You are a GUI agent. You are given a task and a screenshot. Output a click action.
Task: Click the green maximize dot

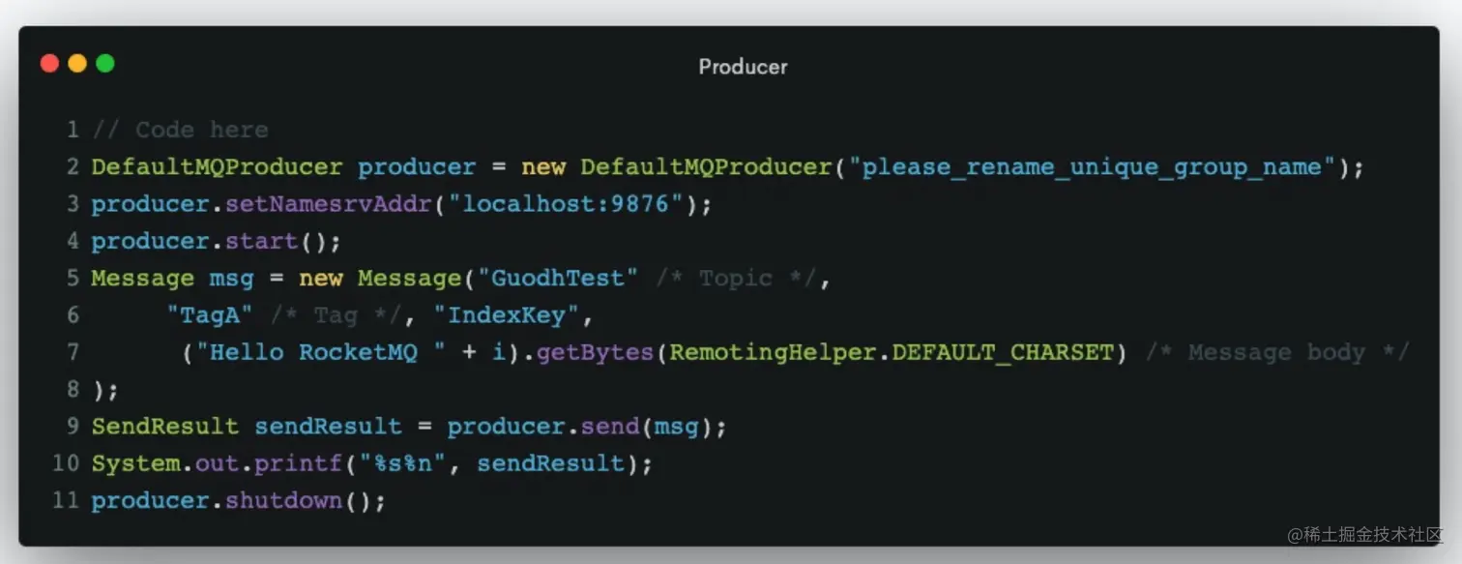(104, 64)
